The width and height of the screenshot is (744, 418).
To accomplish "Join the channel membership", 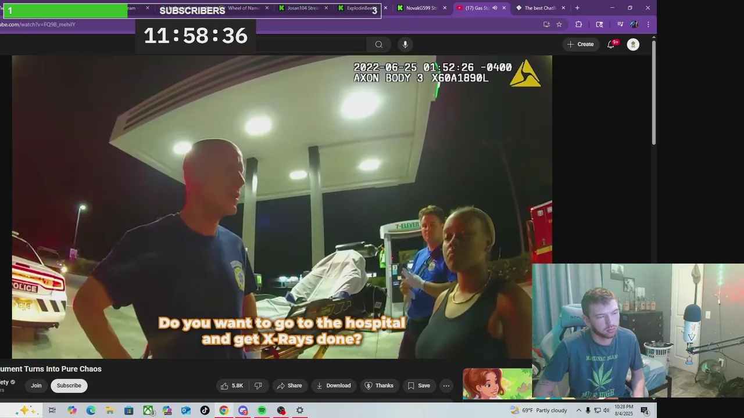I will point(36,385).
